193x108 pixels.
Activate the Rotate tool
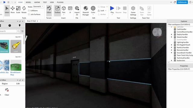pos(24,10)
